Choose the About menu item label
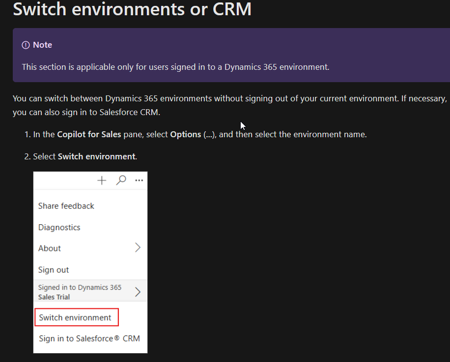The width and height of the screenshot is (450, 362). pos(49,248)
